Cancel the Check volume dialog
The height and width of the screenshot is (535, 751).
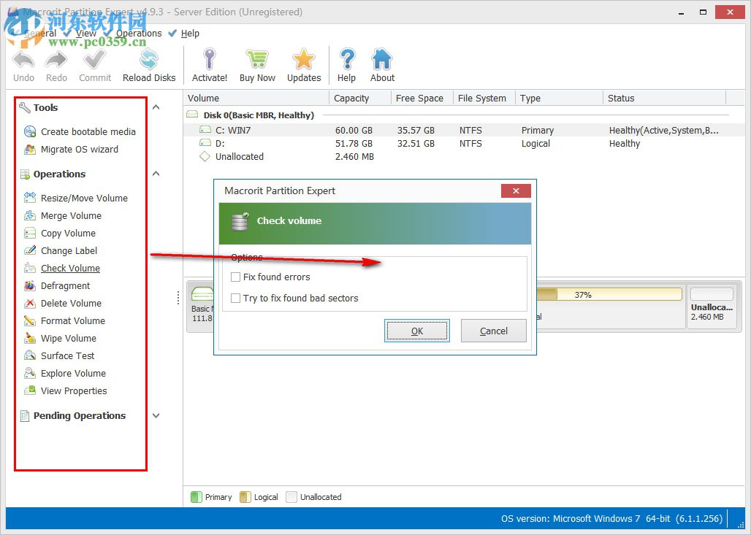coord(493,331)
